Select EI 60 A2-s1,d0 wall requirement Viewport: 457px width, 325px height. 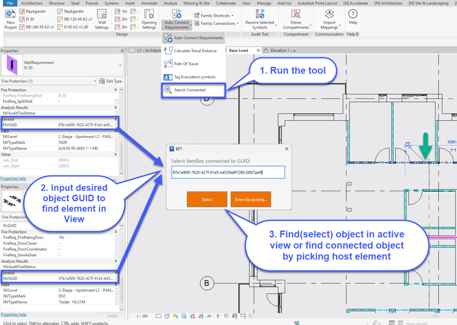click(73, 27)
